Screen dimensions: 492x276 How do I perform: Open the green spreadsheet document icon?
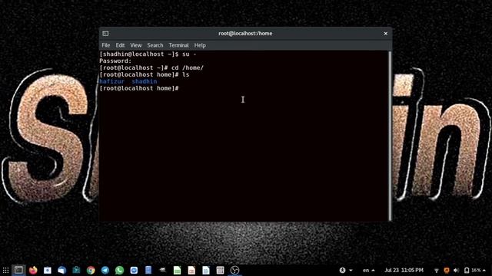click(x=177, y=270)
